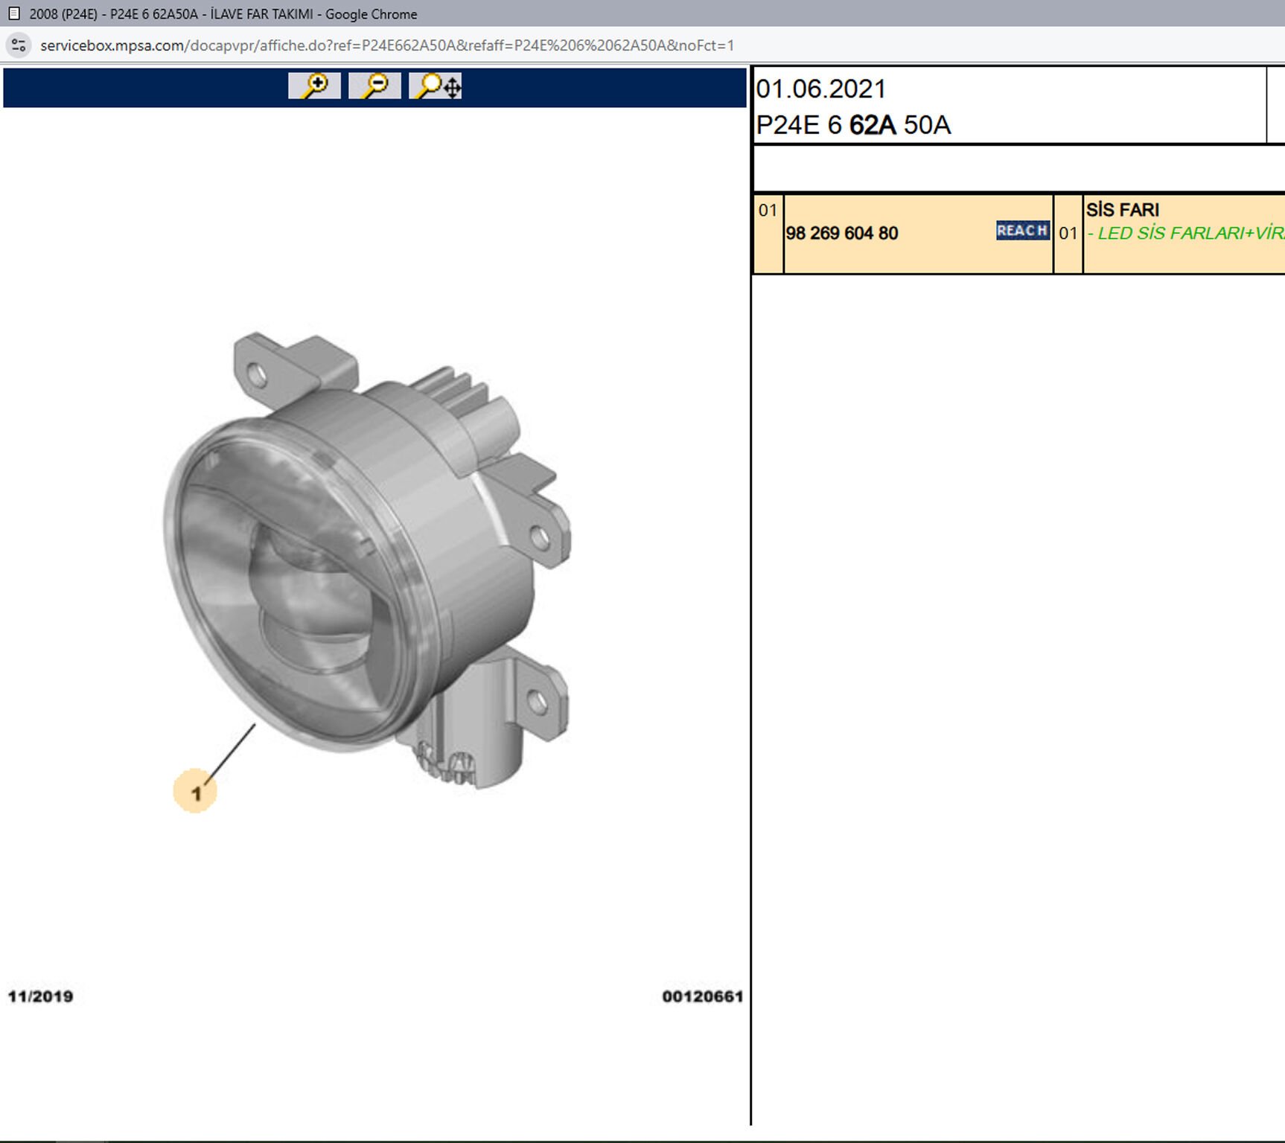Click the 11/2019 date label under diagram
Screen dimensions: 1285x1143
(41, 996)
